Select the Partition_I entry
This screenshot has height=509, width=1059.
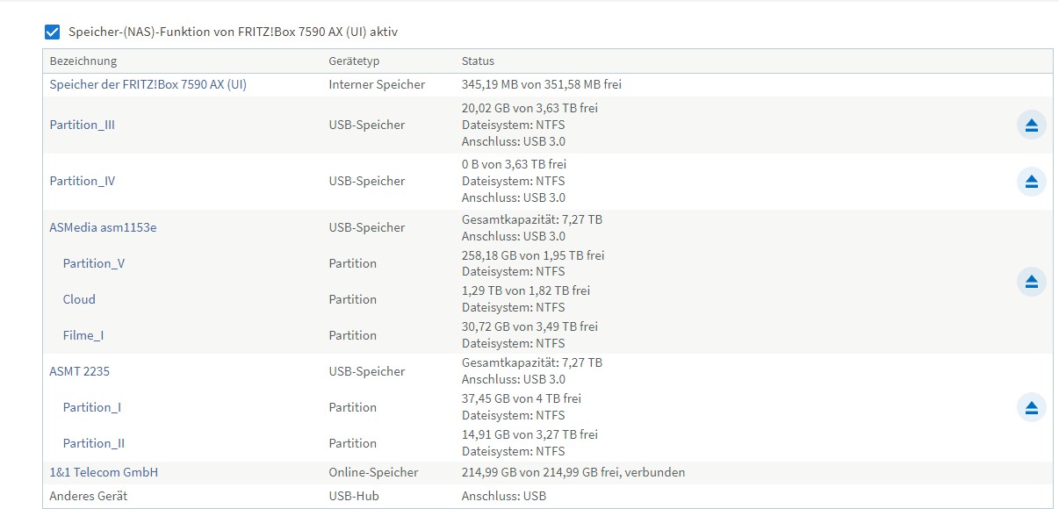92,407
